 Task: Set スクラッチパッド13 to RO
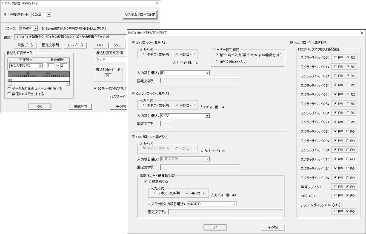[x=348, y=177]
